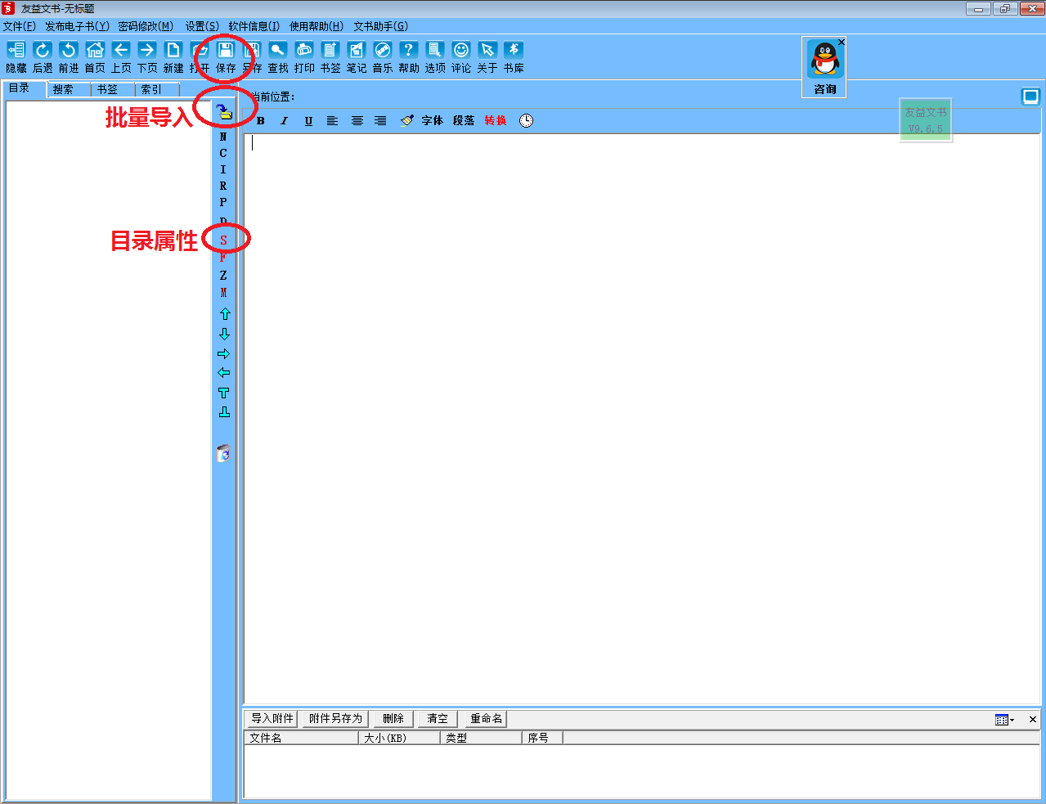Click the recycle bin icon in the sidebar
1046x804 pixels.
pos(223,453)
